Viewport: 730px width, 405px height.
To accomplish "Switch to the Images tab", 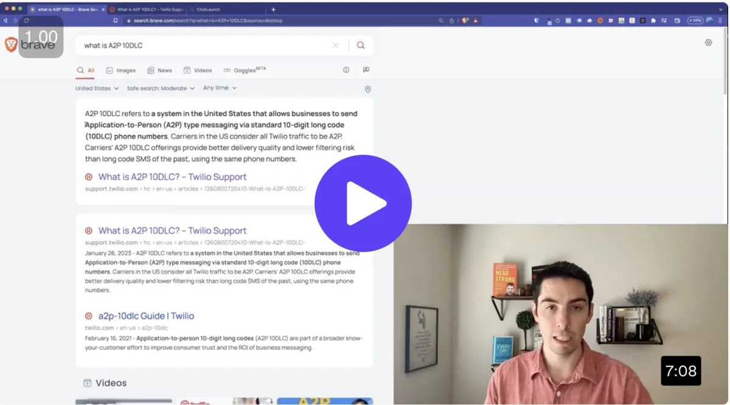I will coord(120,71).
